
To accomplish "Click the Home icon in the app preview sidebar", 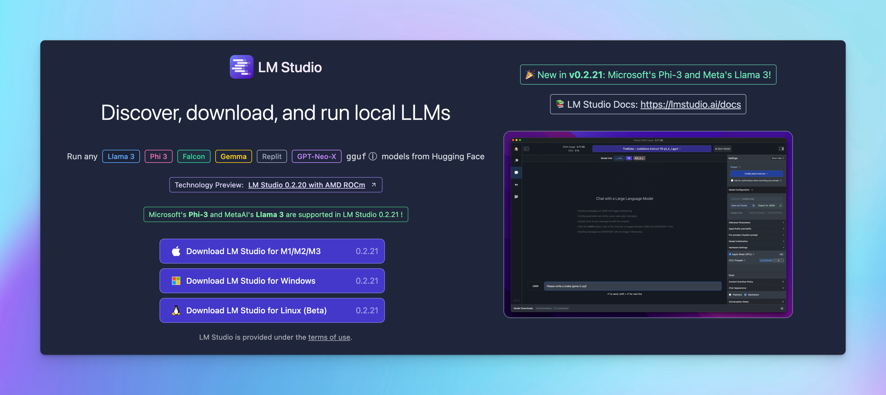I will [516, 149].
